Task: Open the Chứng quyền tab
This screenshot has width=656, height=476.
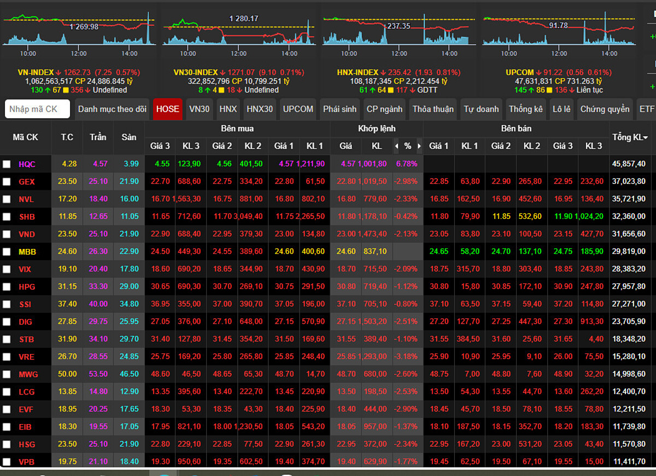Action: click(605, 109)
